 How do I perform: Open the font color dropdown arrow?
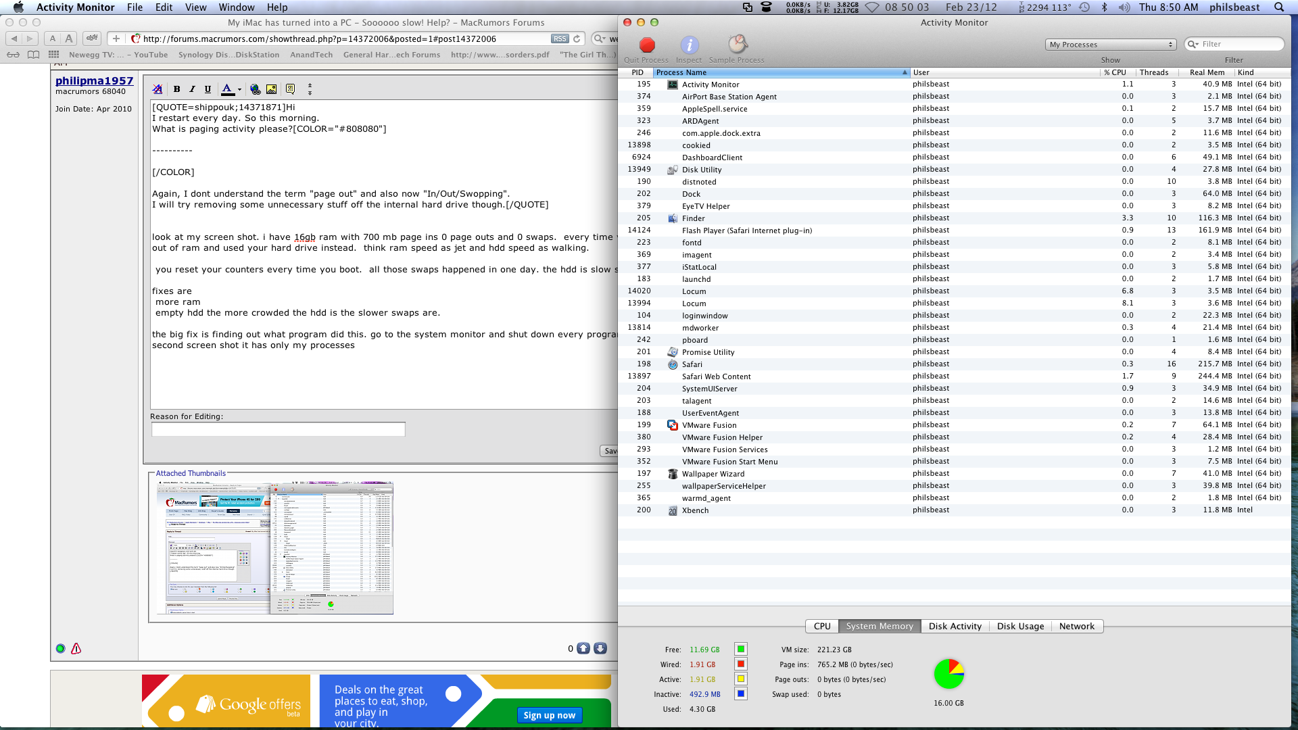coord(239,90)
